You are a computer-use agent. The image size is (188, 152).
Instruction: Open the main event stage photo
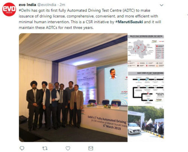coord(73,87)
